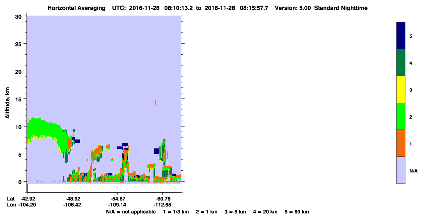
Task: Click the dark blue square block near 5.5 km
Action: coord(156,151)
